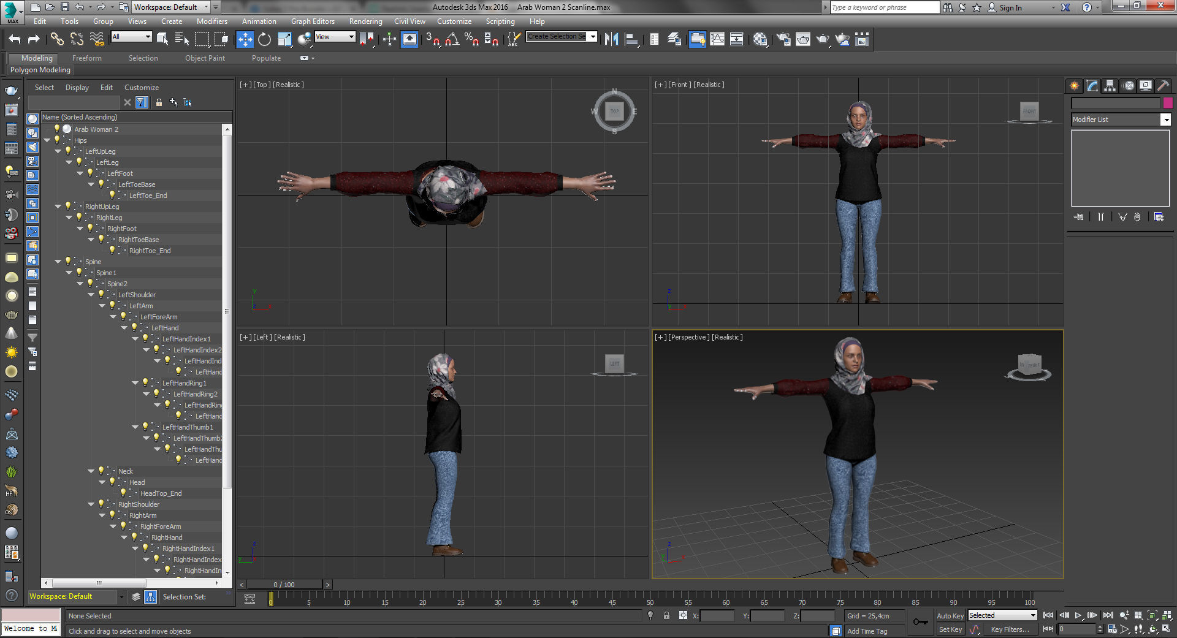Click the Go to End button
Viewport: 1177px width, 638px height.
pos(1108,615)
